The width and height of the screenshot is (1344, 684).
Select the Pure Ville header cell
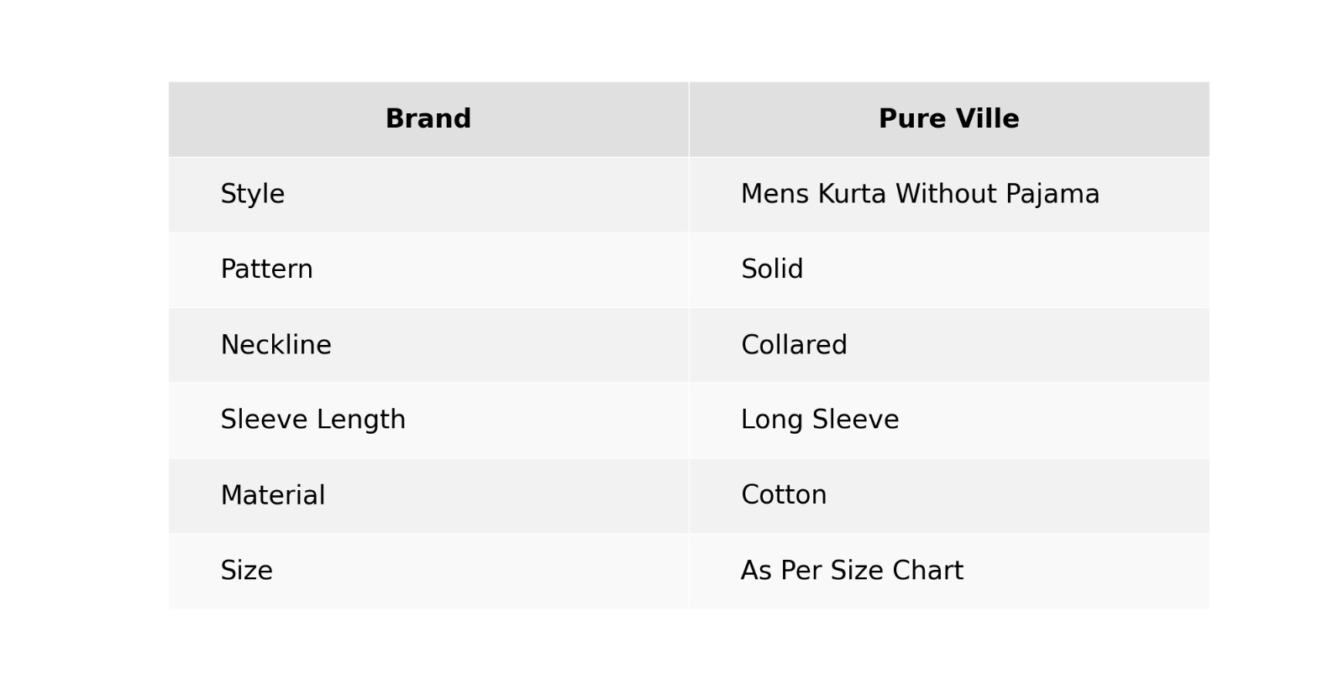click(x=948, y=119)
